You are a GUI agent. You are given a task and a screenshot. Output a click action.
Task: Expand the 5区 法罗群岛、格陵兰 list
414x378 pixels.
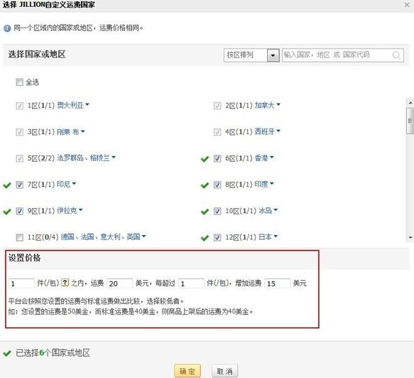tap(114, 157)
